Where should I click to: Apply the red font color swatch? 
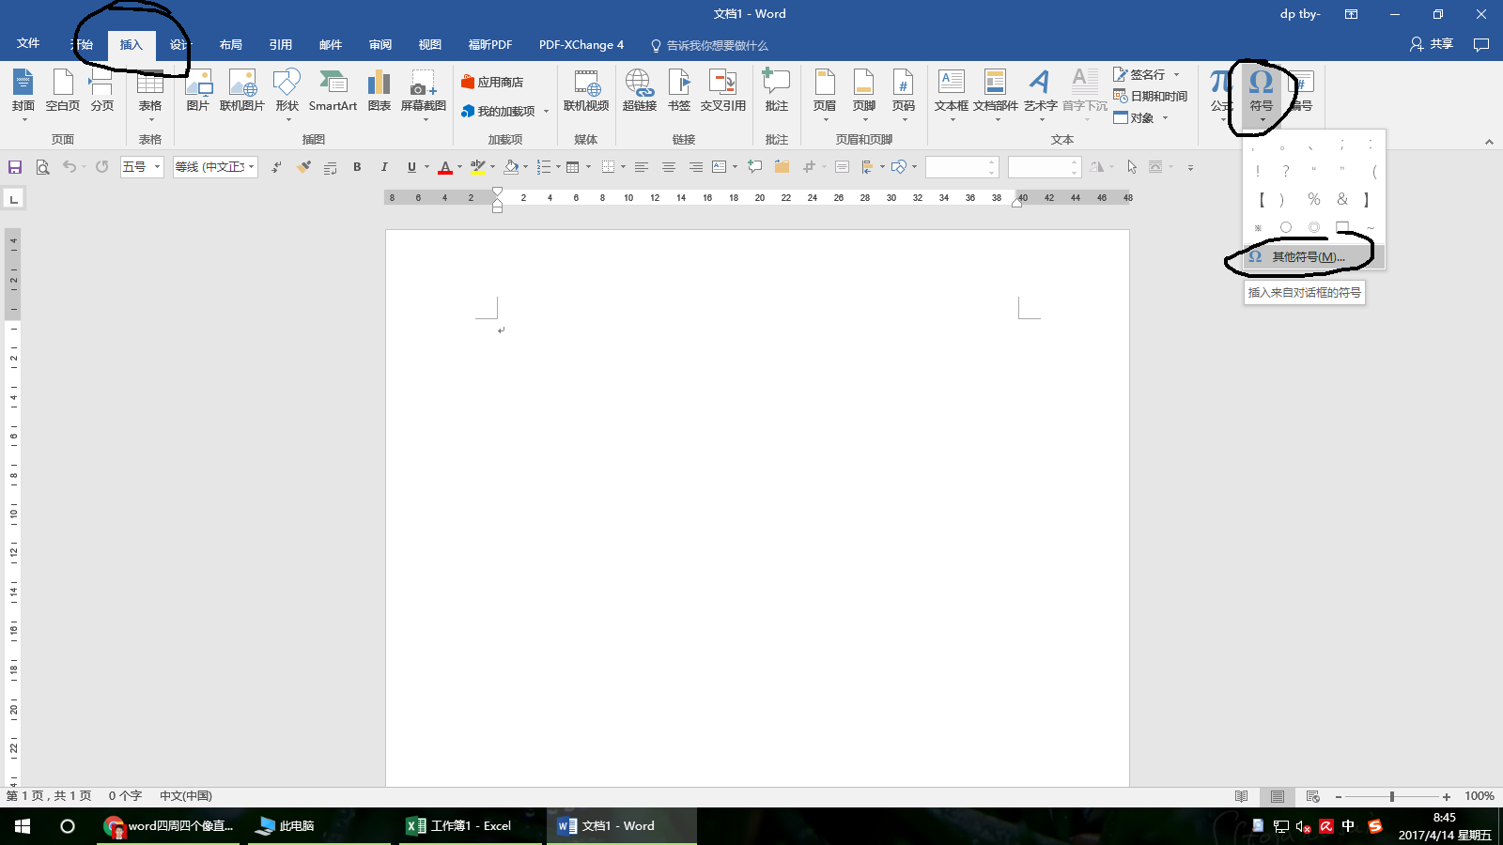point(445,167)
